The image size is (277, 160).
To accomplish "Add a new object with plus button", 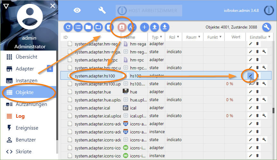I will point(145,27).
